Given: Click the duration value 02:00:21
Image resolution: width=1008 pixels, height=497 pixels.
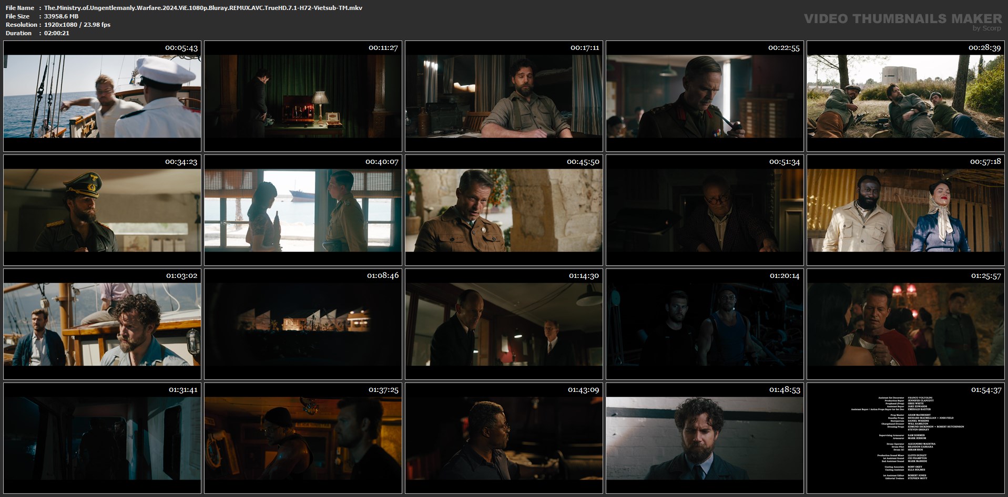Looking at the screenshot, I should tap(57, 33).
